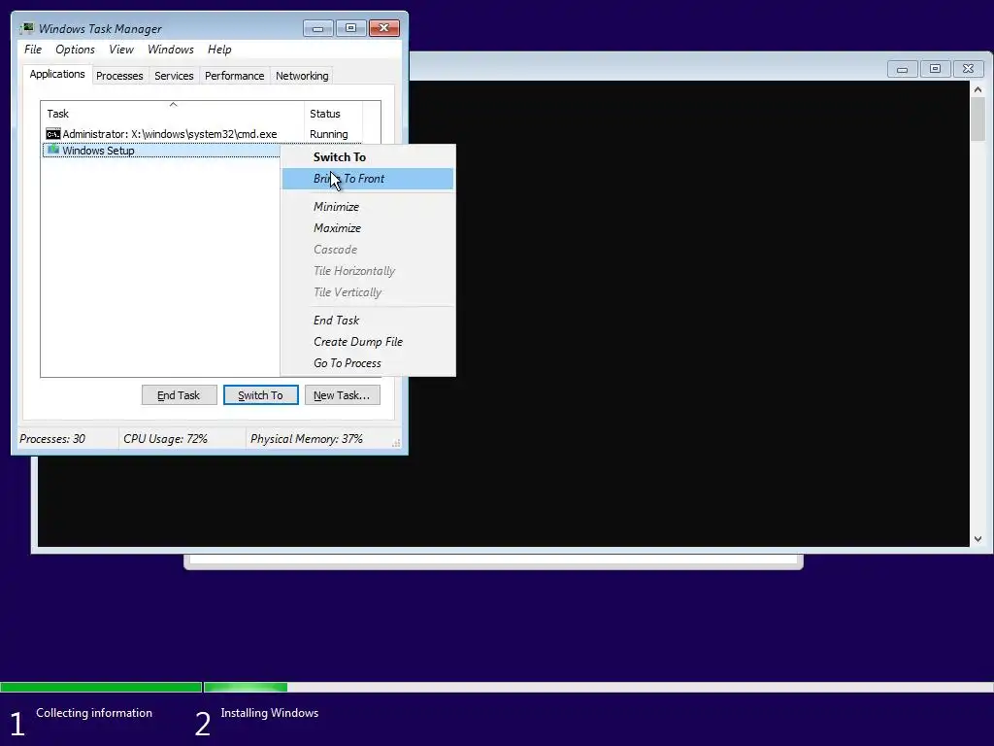This screenshot has height=746, width=994.
Task: Click the command prompt scrollbar up arrow
Action: pos(977,89)
